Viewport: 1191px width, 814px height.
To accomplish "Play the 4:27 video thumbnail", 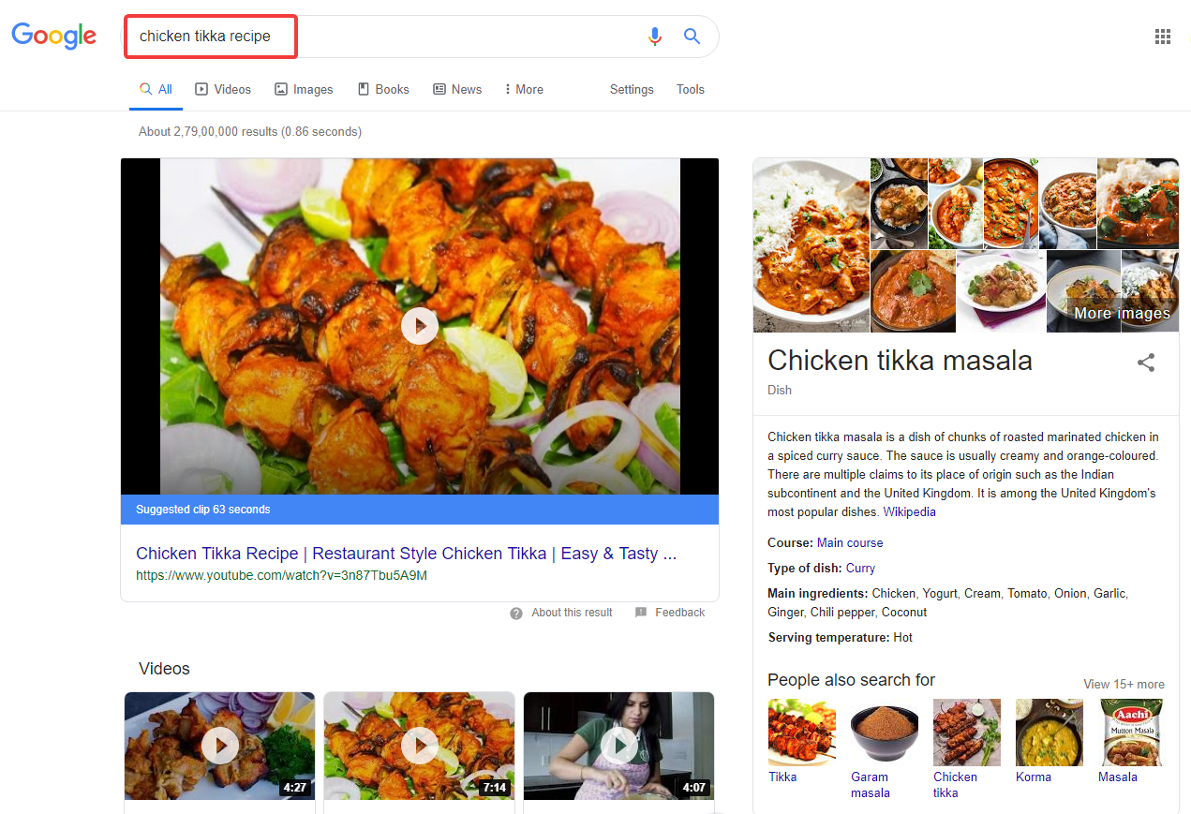I will [219, 746].
